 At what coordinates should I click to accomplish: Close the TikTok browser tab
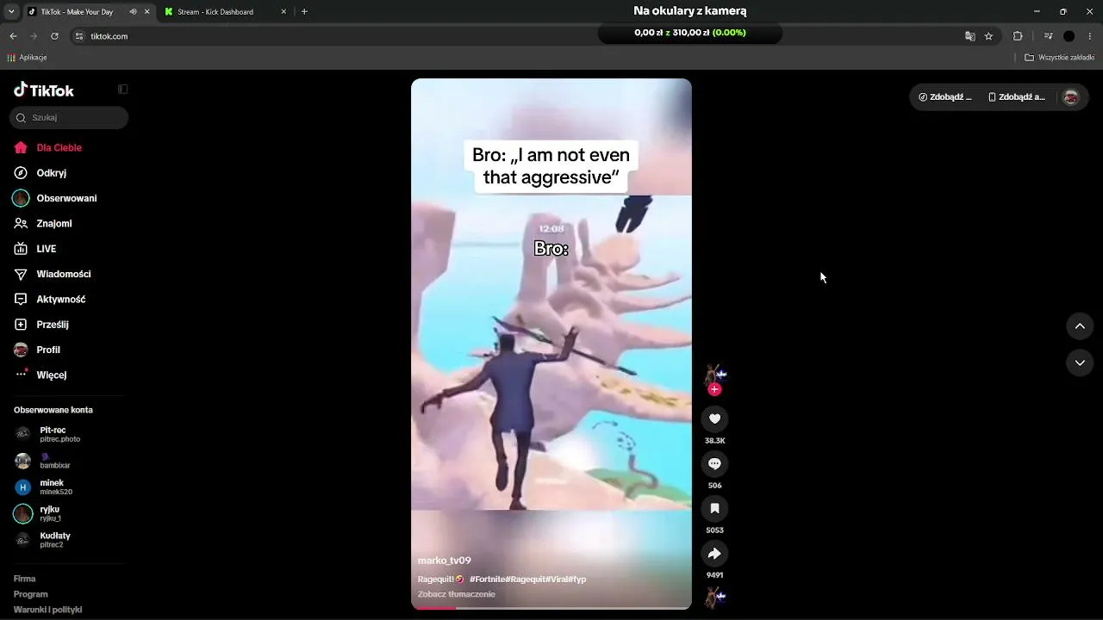tap(146, 12)
